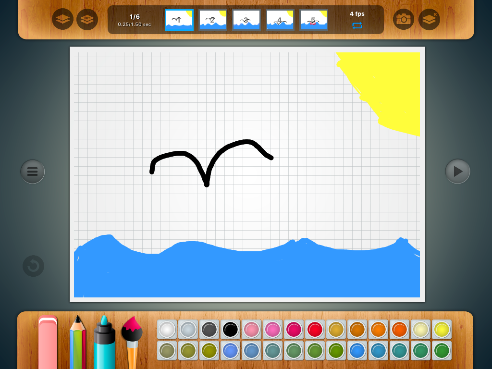Click the blue ocean waves area
Image resolution: width=492 pixels, height=369 pixels.
[x=247, y=273]
